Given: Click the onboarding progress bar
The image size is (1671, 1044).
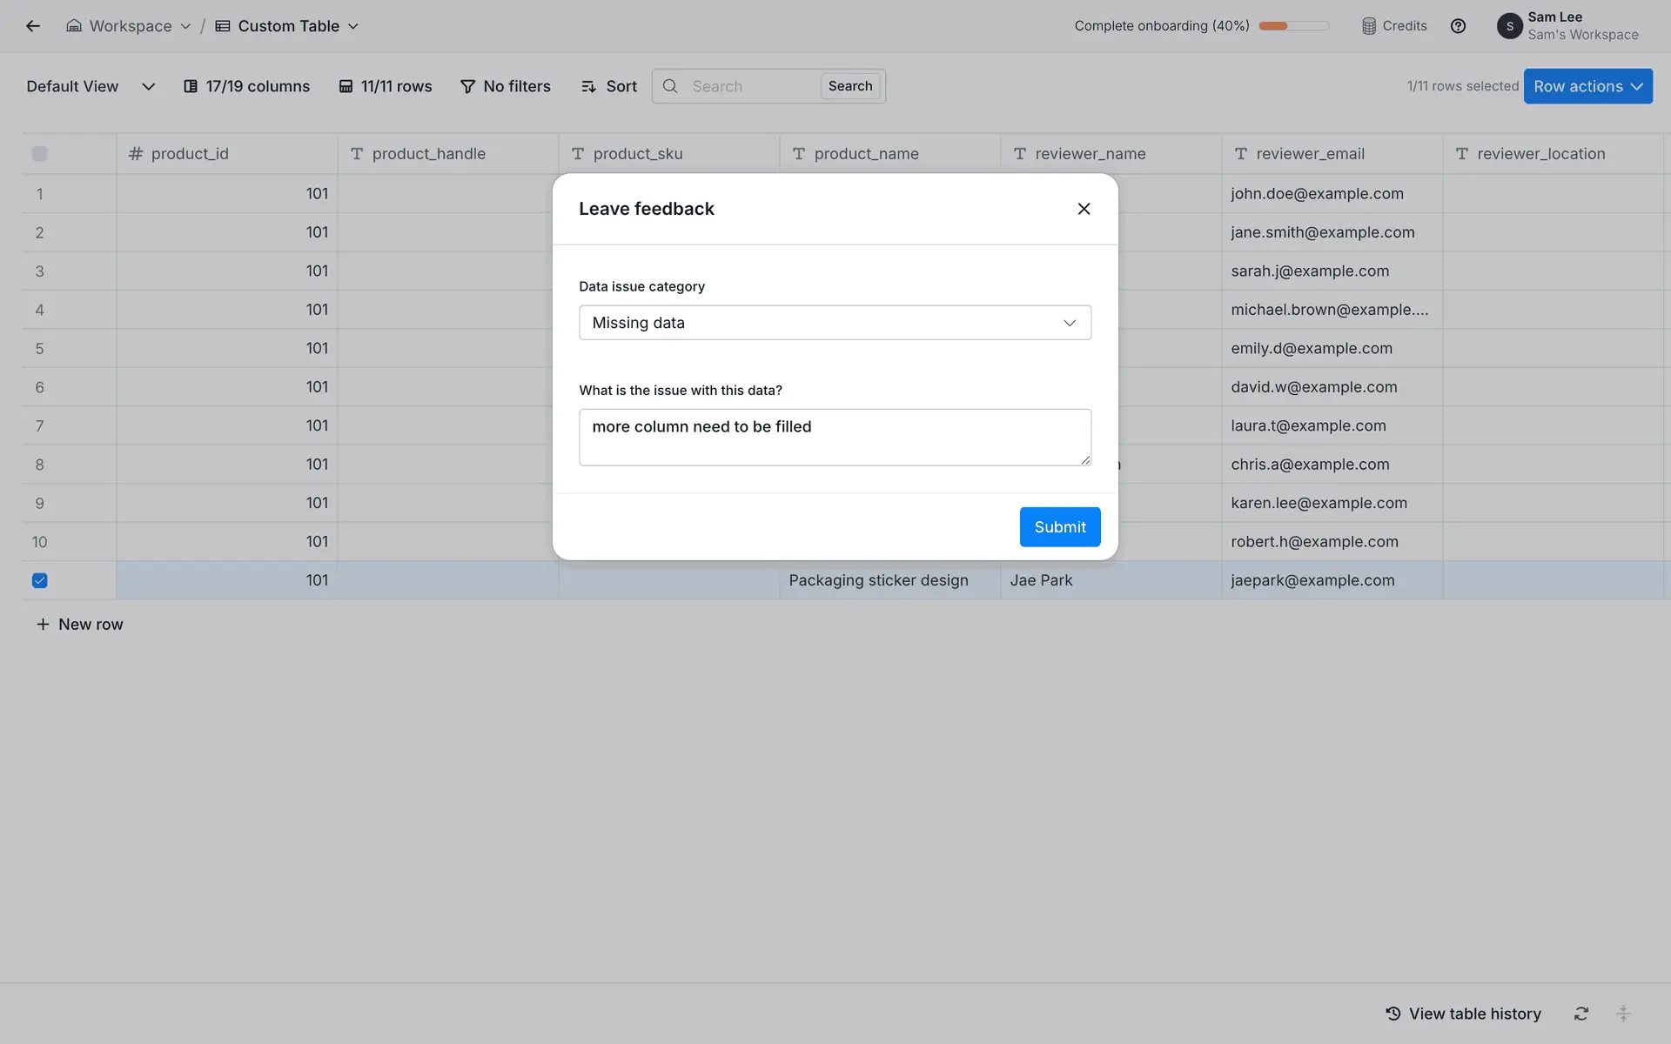Looking at the screenshot, I should click(1293, 26).
